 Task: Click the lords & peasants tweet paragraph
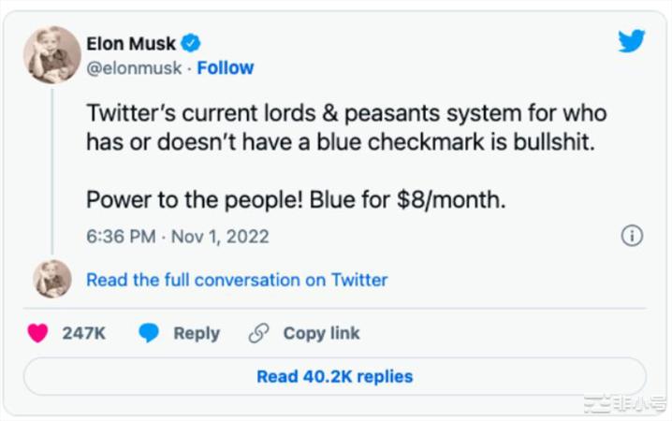click(x=346, y=128)
